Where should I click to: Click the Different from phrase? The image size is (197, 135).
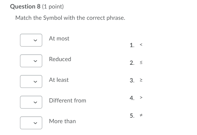click(67, 101)
